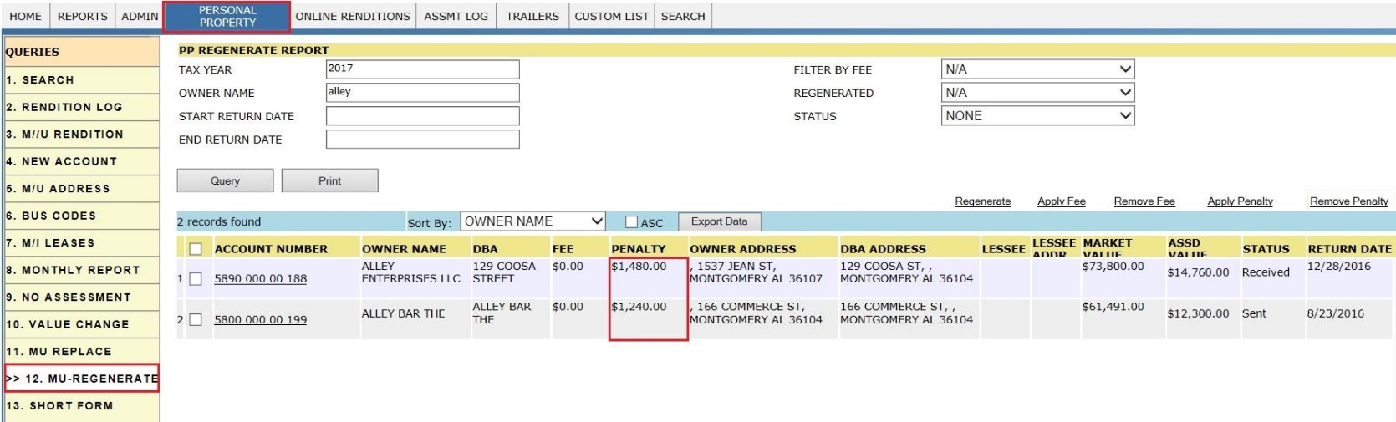This screenshot has width=1396, height=422.
Task: Expand the Regenerated dropdown
Action: tap(1037, 93)
